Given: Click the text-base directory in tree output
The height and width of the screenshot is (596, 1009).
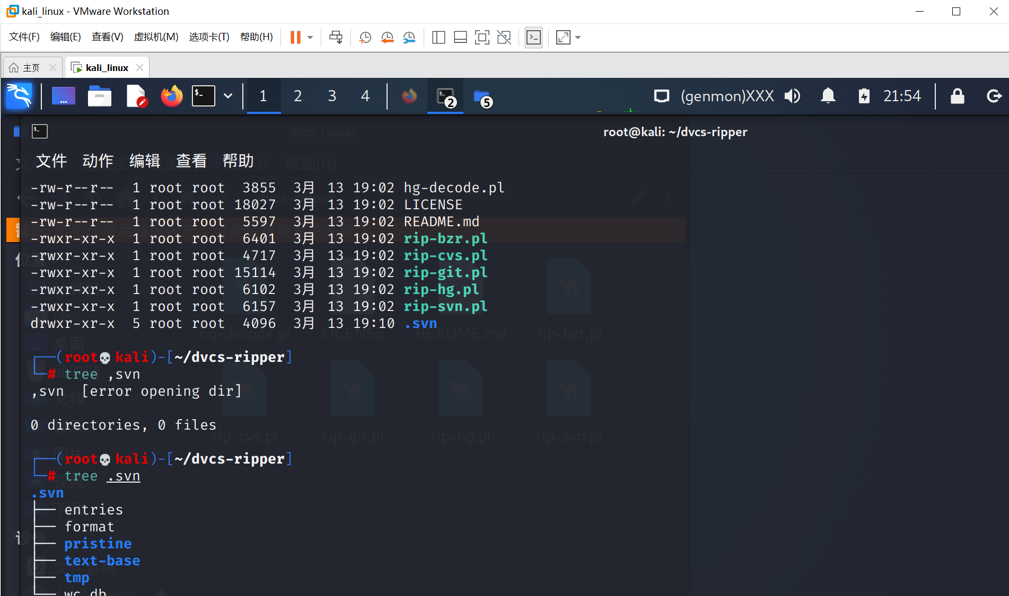Looking at the screenshot, I should pyautogui.click(x=102, y=561).
